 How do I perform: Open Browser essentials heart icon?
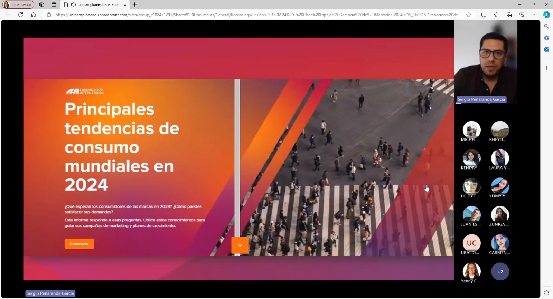(x=522, y=15)
